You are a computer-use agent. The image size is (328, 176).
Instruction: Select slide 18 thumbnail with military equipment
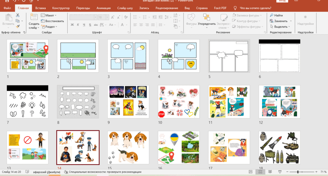(x=279, y=147)
